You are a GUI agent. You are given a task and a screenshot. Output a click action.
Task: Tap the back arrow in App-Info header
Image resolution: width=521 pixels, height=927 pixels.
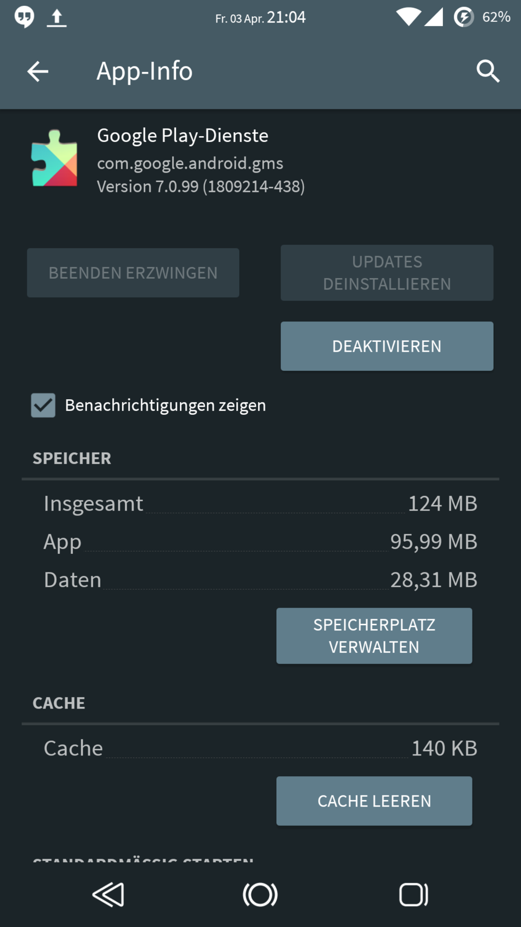pos(38,71)
